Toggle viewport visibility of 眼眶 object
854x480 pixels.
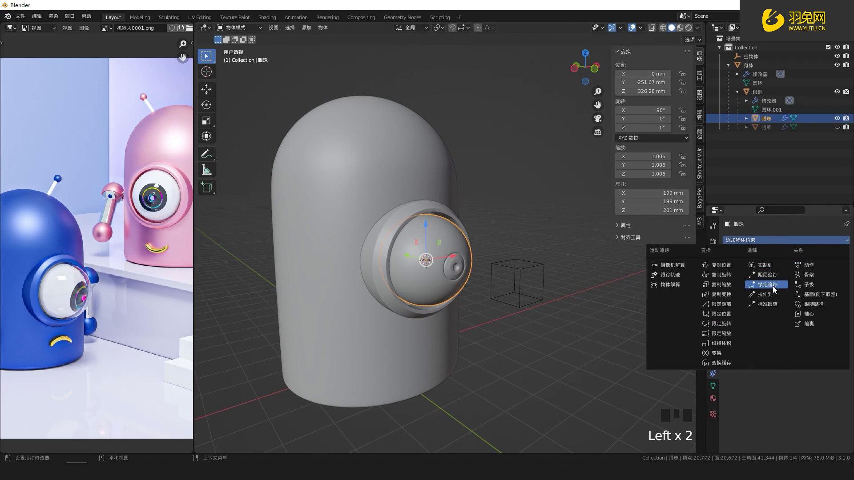point(837,92)
